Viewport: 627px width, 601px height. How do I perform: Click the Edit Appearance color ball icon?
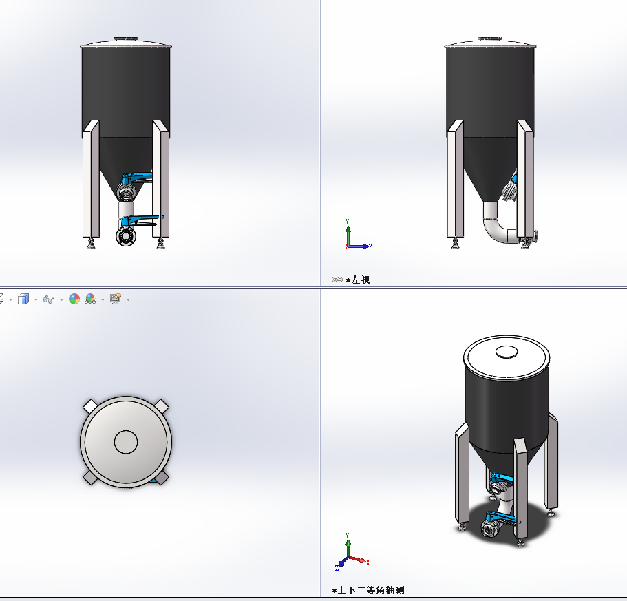pyautogui.click(x=74, y=299)
